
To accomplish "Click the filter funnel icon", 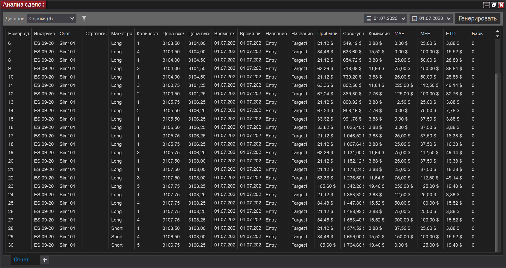I will pos(84,18).
